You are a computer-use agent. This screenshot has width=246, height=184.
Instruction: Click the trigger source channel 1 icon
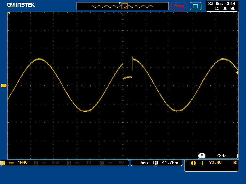193,163
